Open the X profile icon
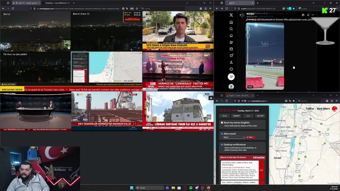The width and height of the screenshot is (340, 191). [x=231, y=62]
